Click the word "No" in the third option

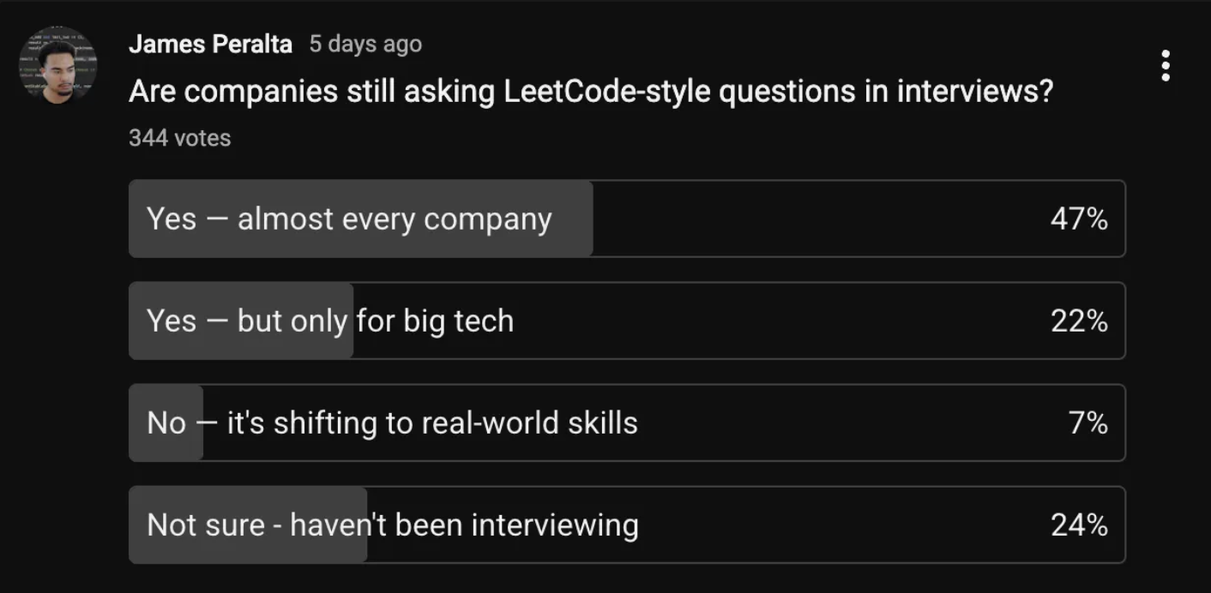click(166, 423)
